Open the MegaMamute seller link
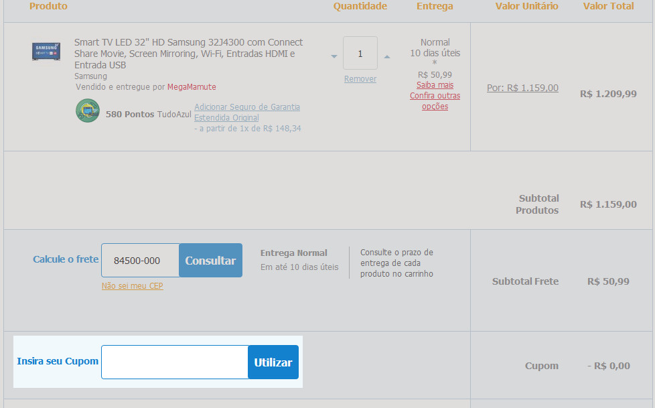This screenshot has width=655, height=408. tap(192, 87)
